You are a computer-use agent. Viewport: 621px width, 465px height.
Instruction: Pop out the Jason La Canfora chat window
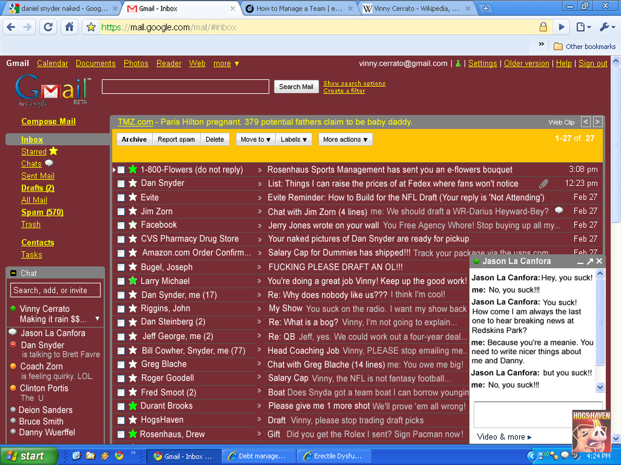(x=590, y=262)
